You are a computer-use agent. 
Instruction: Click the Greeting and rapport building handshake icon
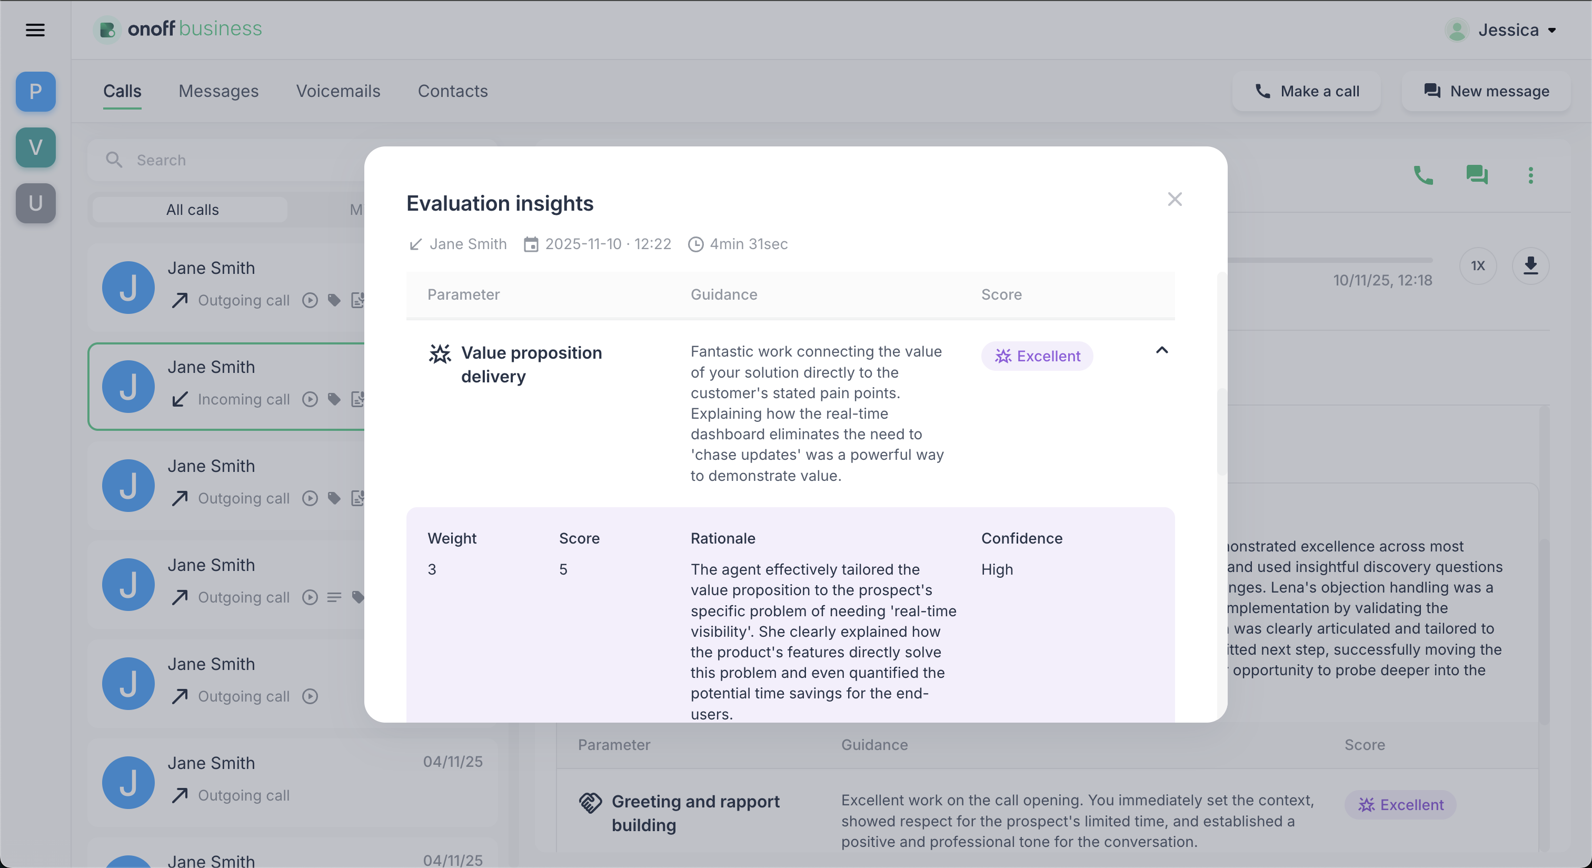[x=590, y=803]
